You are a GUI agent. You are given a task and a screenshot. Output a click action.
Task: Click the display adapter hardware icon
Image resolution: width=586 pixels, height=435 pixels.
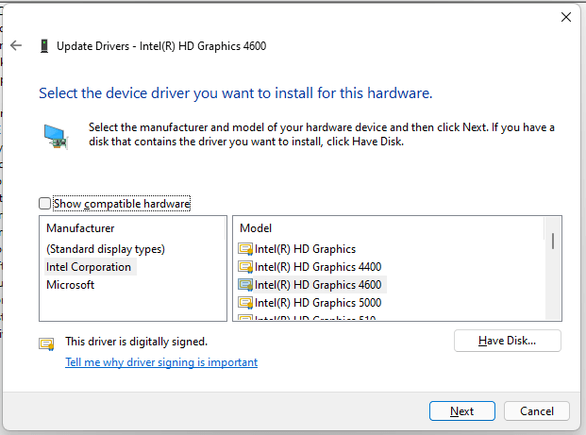pyautogui.click(x=56, y=137)
